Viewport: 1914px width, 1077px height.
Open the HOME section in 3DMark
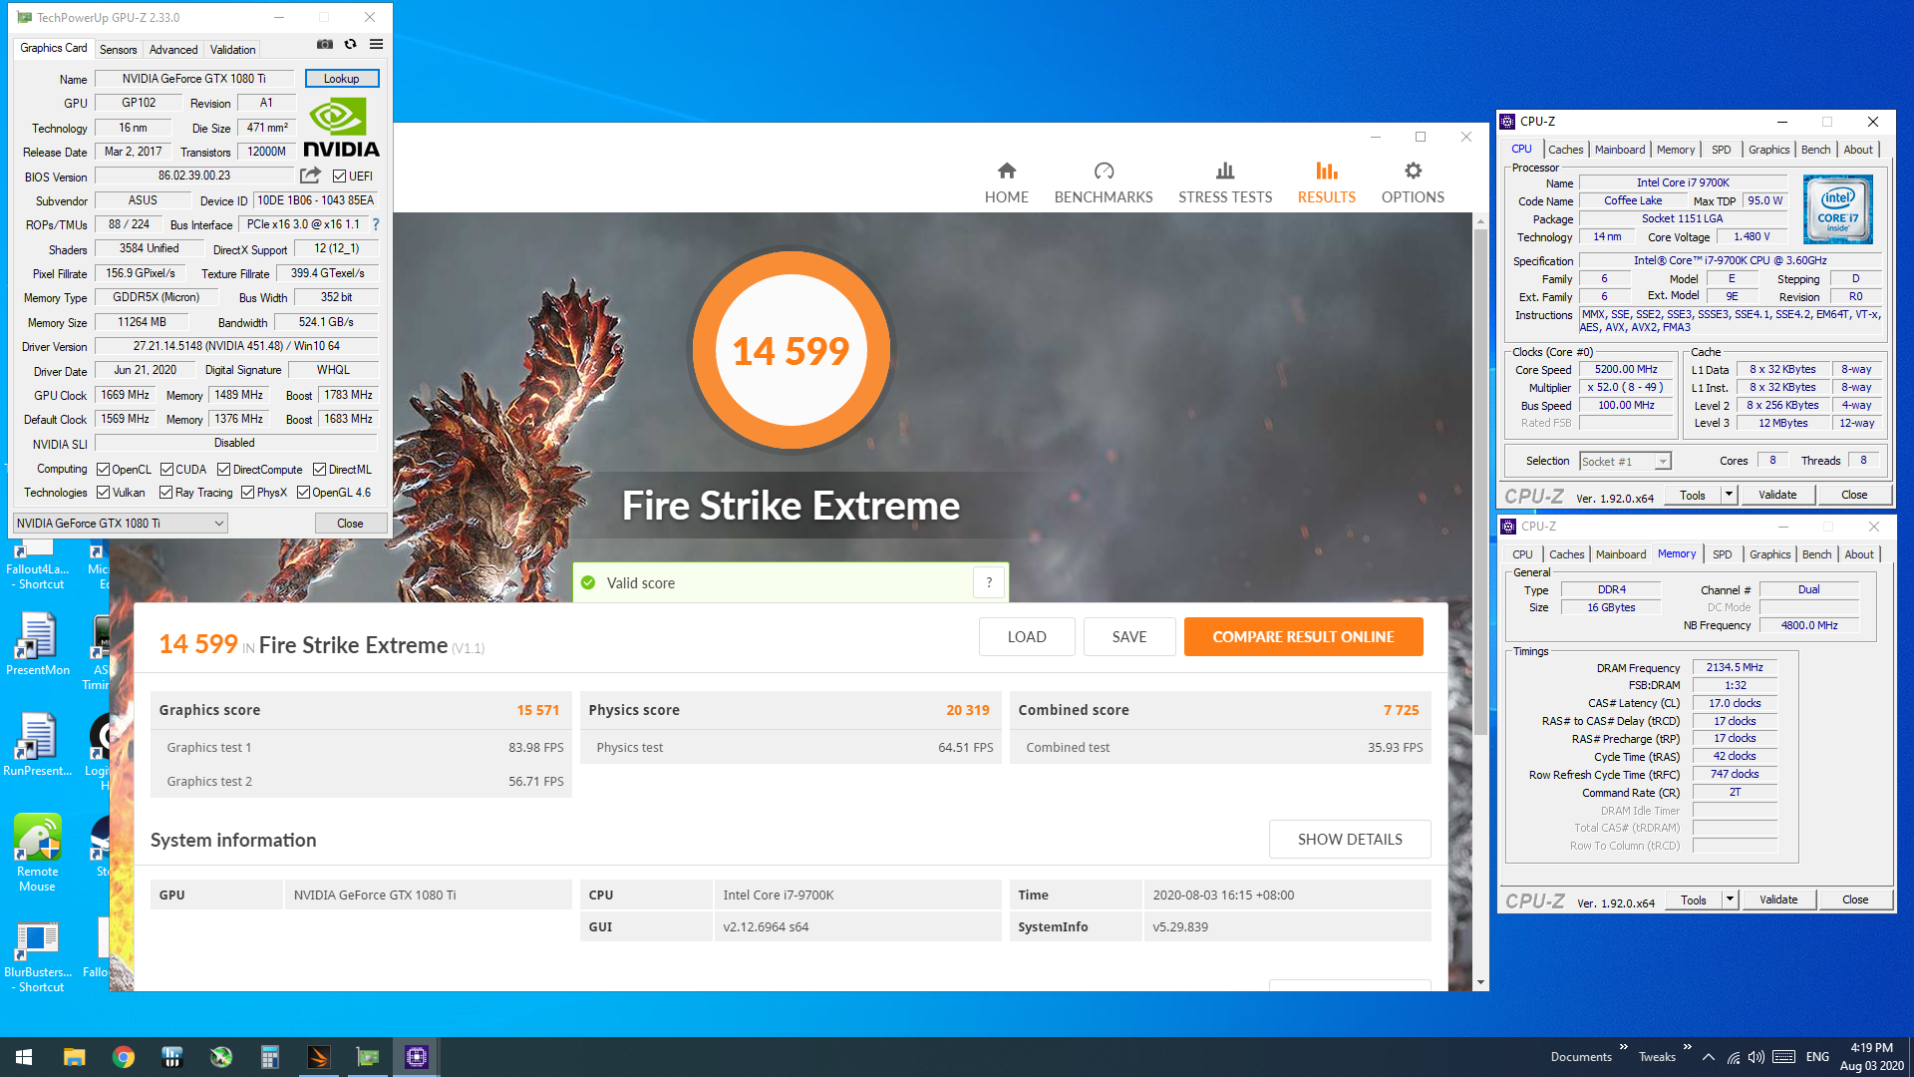point(1007,182)
